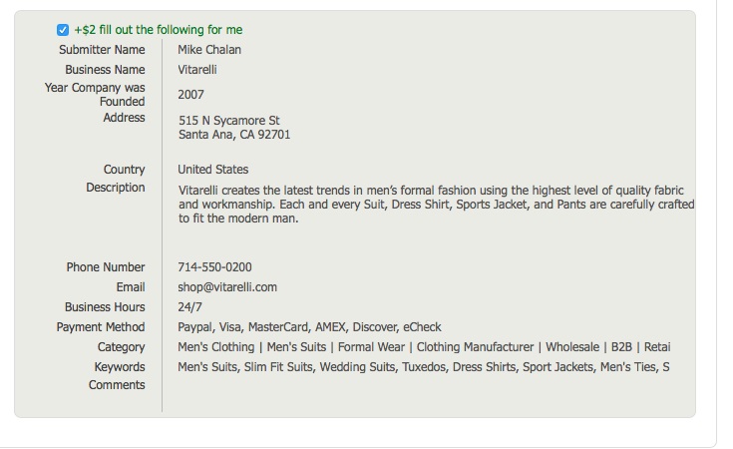
Task: Select the founding year 2007
Action: 190,95
